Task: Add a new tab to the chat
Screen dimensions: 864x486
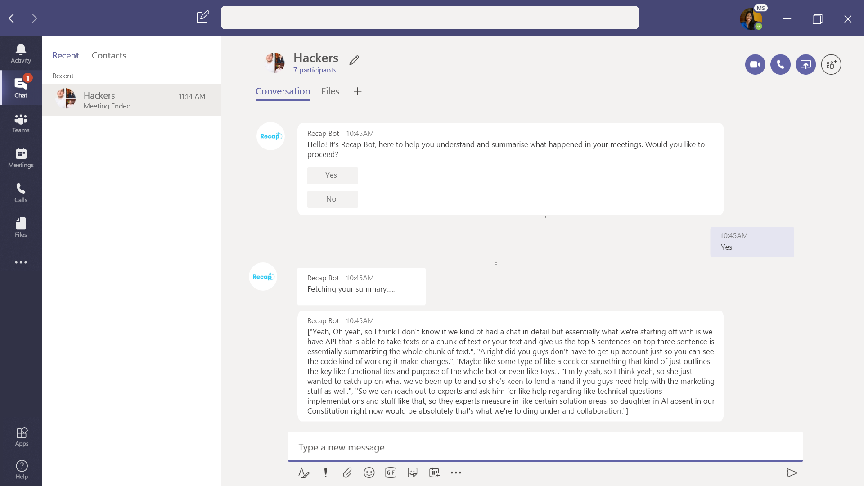Action: [x=357, y=91]
